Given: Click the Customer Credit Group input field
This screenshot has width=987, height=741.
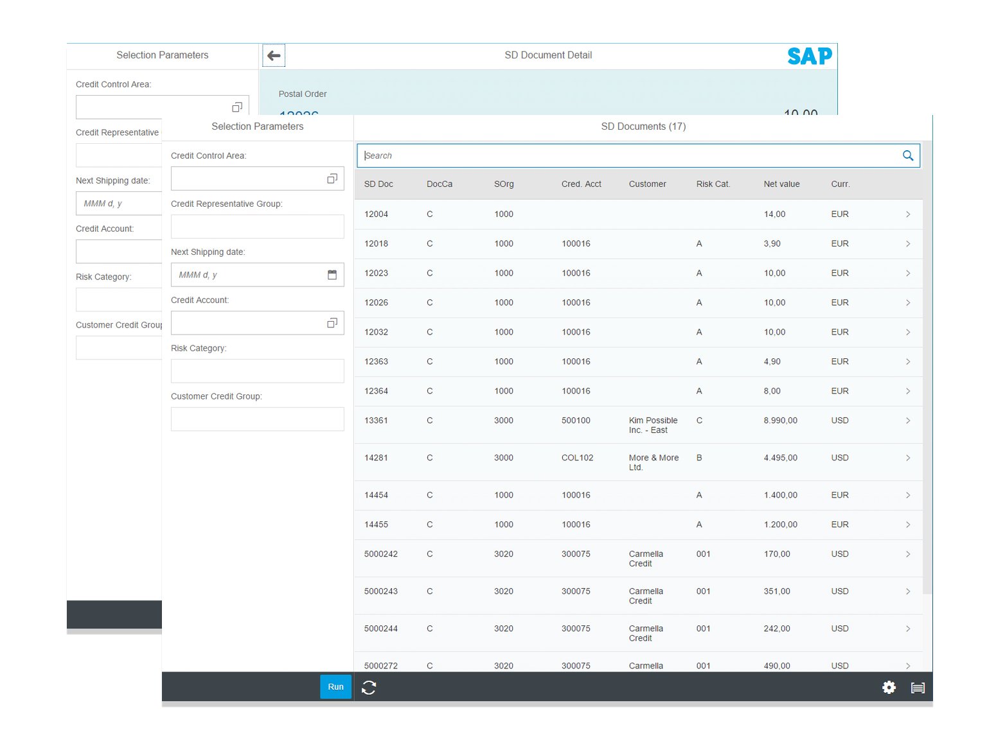Looking at the screenshot, I should pyautogui.click(x=258, y=419).
